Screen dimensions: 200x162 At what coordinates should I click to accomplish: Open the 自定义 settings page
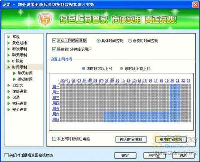(18, 85)
